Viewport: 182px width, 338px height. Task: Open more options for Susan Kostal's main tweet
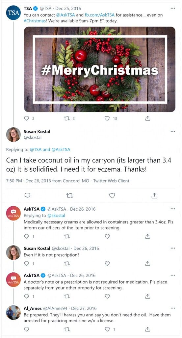(173, 131)
